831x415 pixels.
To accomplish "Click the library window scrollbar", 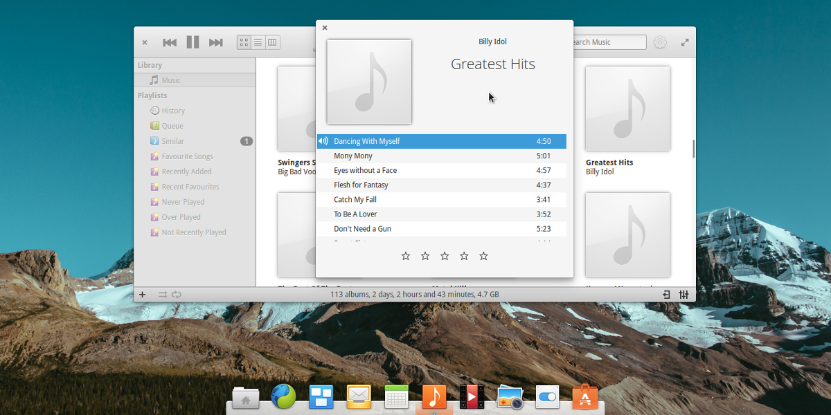I will pyautogui.click(x=693, y=148).
